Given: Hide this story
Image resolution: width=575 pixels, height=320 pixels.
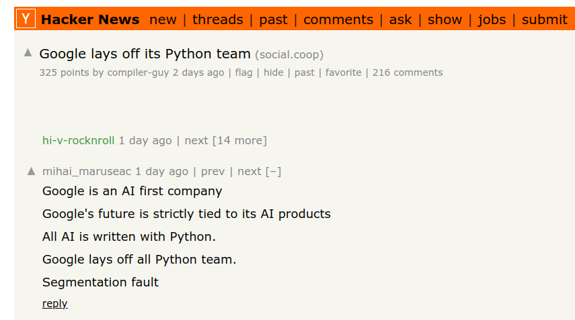Looking at the screenshot, I should (x=274, y=72).
